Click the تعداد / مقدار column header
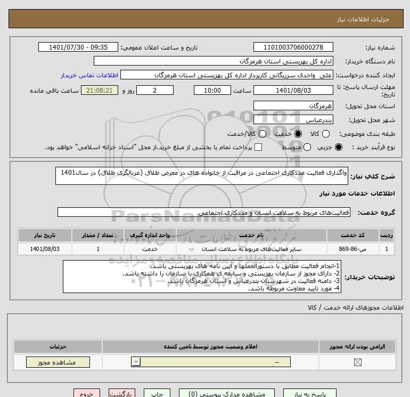The width and height of the screenshot is (410, 397). [98, 235]
